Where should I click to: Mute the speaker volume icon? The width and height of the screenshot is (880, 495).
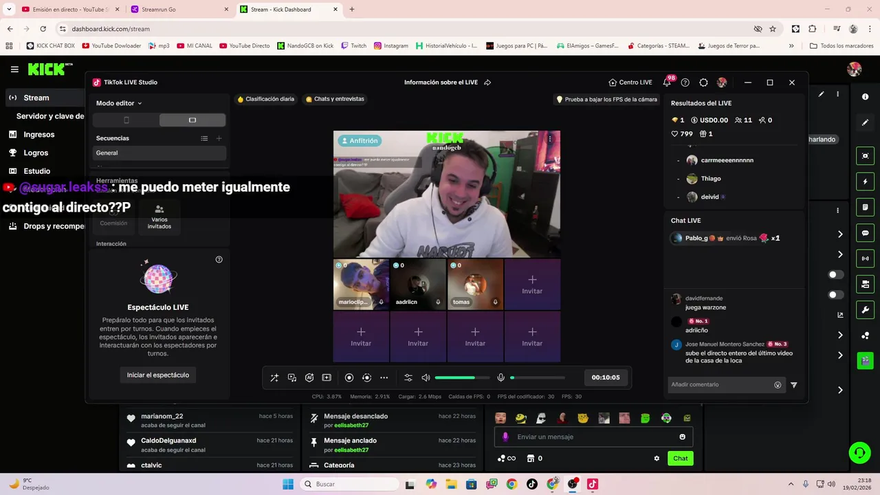click(426, 377)
